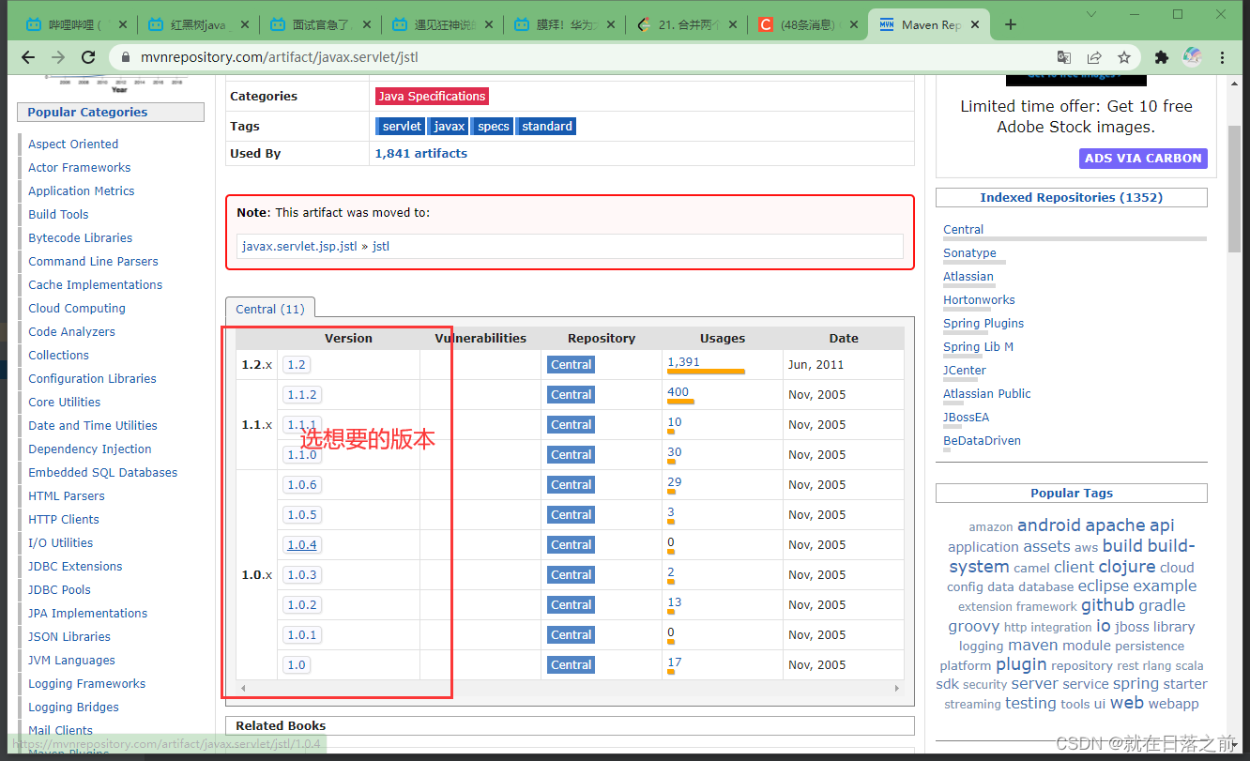Screen dimensions: 1250x761
Task: Reload the current page
Action: [x=88, y=57]
